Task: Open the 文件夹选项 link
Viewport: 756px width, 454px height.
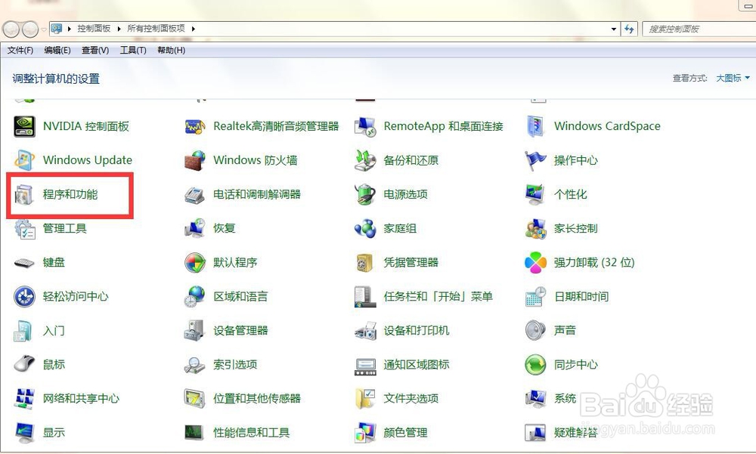Action: point(411,399)
